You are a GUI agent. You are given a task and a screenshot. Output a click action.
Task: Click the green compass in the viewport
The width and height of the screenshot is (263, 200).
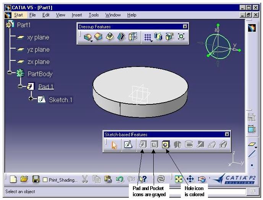point(218,46)
